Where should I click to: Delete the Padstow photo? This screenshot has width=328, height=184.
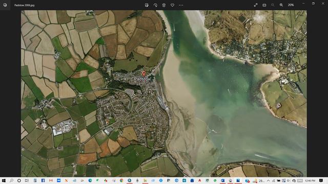tap(164, 5)
